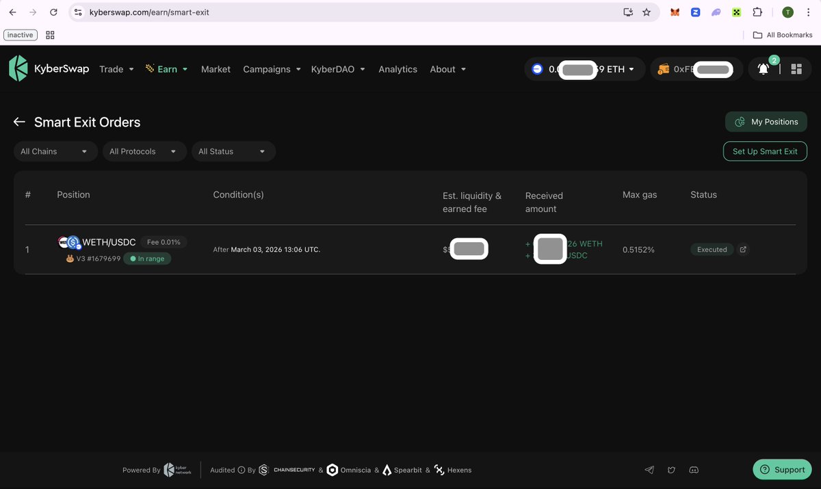Open the Discord icon in the footer
The height and width of the screenshot is (489, 821).
click(694, 470)
